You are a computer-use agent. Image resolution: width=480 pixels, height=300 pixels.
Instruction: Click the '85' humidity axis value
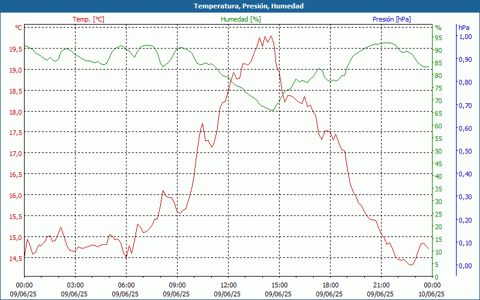(439, 63)
